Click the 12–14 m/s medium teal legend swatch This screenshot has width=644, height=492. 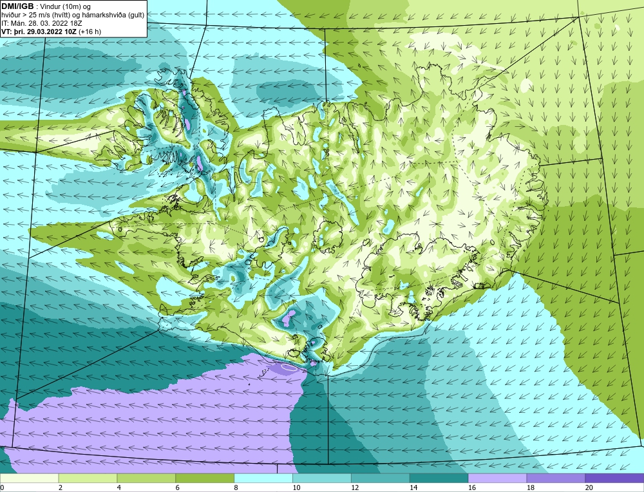[x=381, y=478]
